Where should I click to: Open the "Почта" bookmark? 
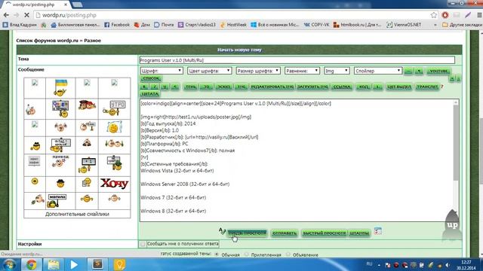point(164,25)
